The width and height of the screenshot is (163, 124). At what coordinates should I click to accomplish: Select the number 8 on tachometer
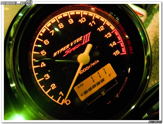(61, 26)
